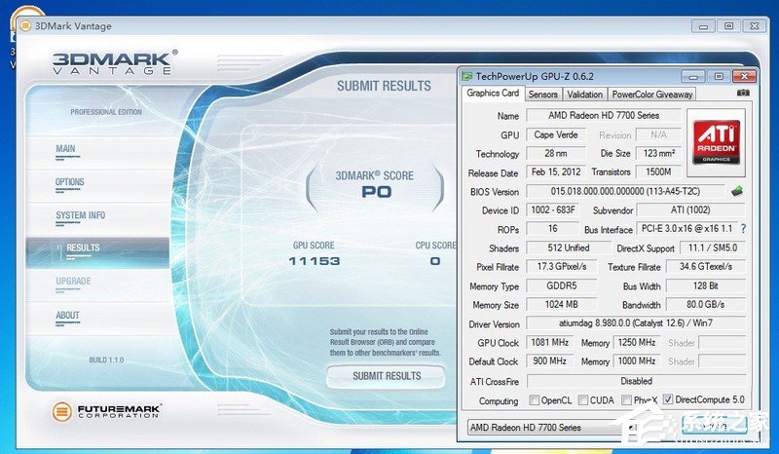Click the Subvendor value ATI (1002)
The image size is (779, 454).
690,209
